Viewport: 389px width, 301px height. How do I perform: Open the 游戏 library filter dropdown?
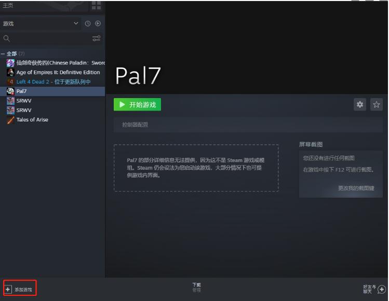tap(40, 23)
